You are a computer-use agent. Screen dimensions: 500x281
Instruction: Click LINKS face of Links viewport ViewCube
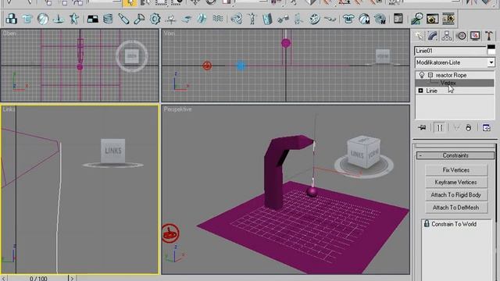(112, 151)
